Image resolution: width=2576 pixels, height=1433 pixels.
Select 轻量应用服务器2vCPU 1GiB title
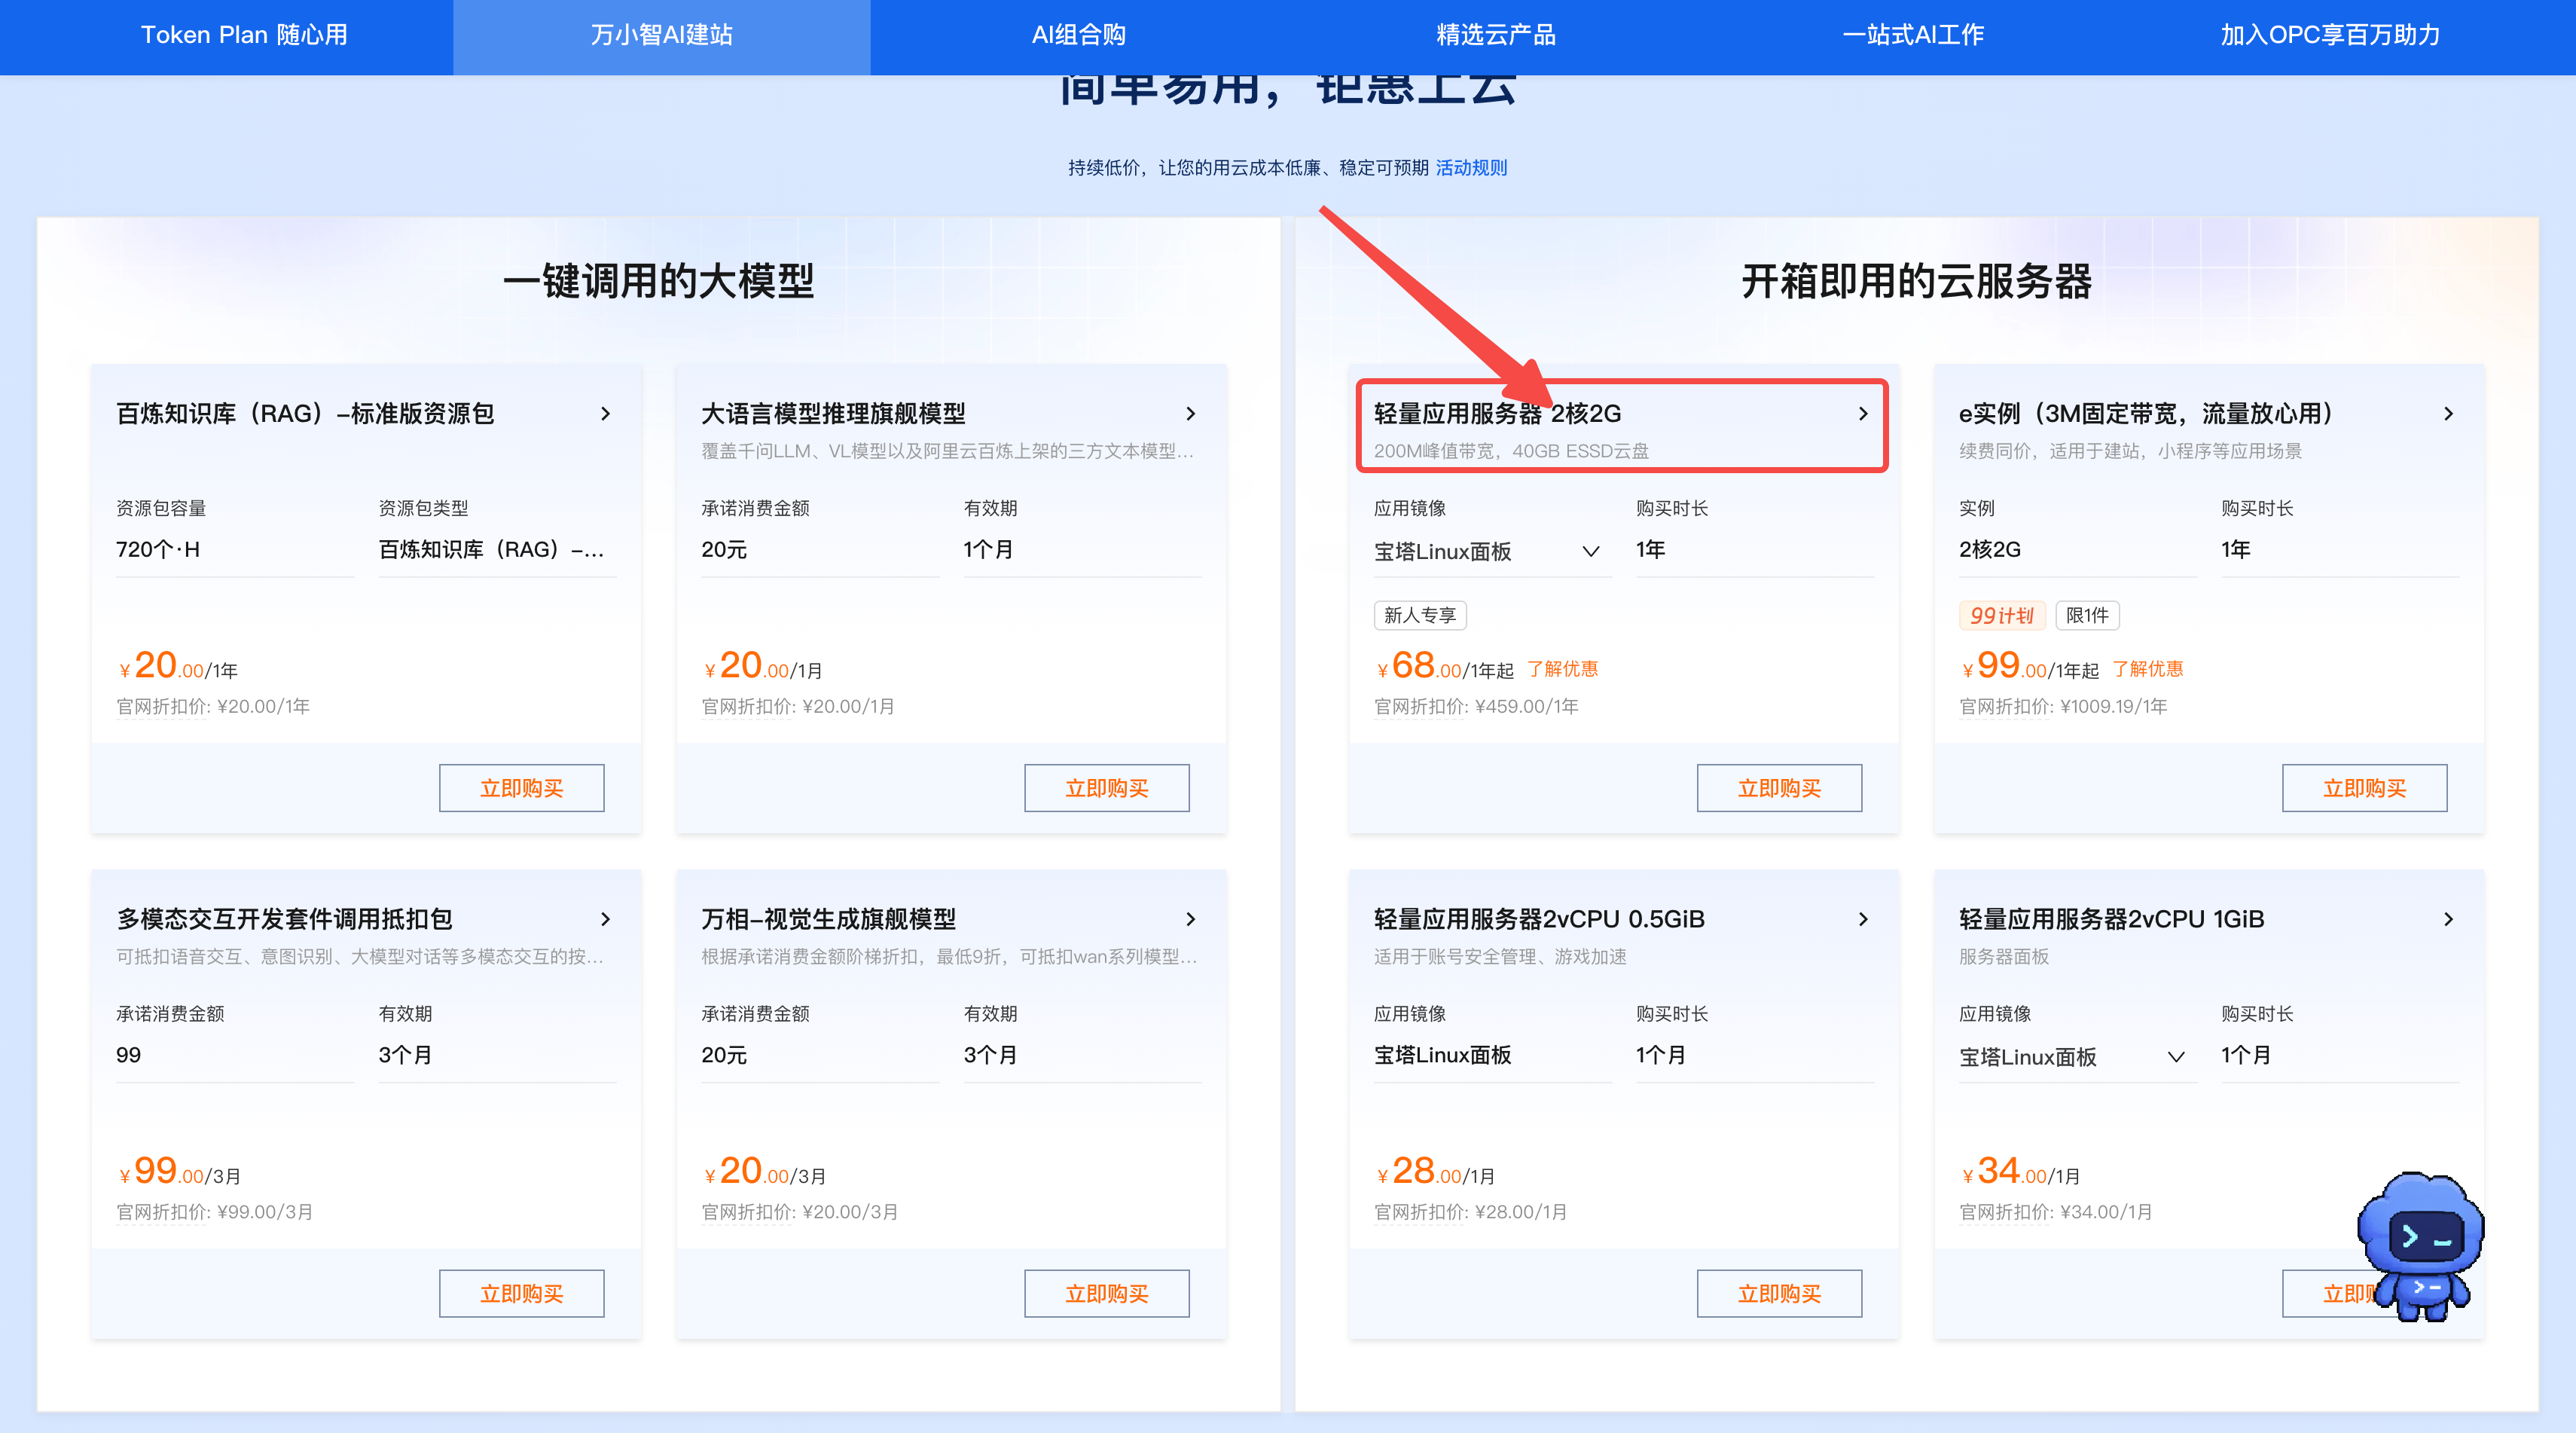(2111, 919)
